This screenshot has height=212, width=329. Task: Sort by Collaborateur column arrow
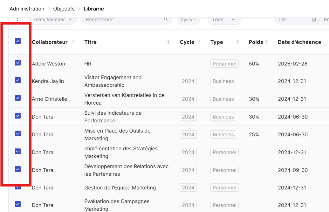coord(73,42)
